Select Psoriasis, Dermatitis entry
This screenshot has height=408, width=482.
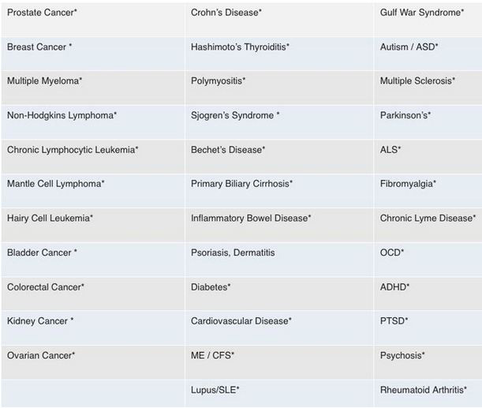pyautogui.click(x=233, y=253)
